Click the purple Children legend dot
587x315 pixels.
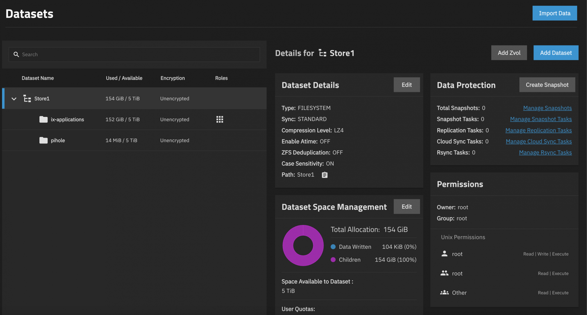tap(333, 260)
